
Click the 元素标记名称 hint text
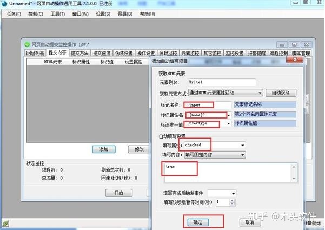coord(248,104)
